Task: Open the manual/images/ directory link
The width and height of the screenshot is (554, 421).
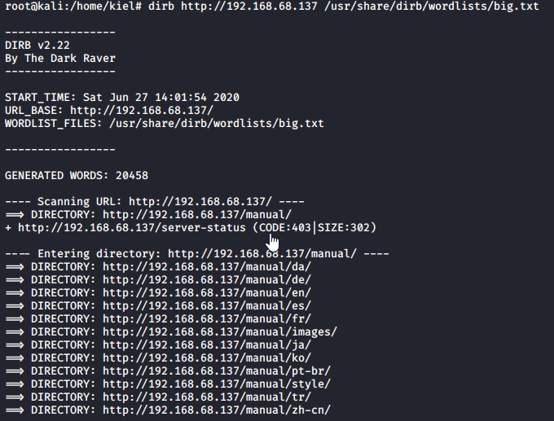Action: click(220, 331)
